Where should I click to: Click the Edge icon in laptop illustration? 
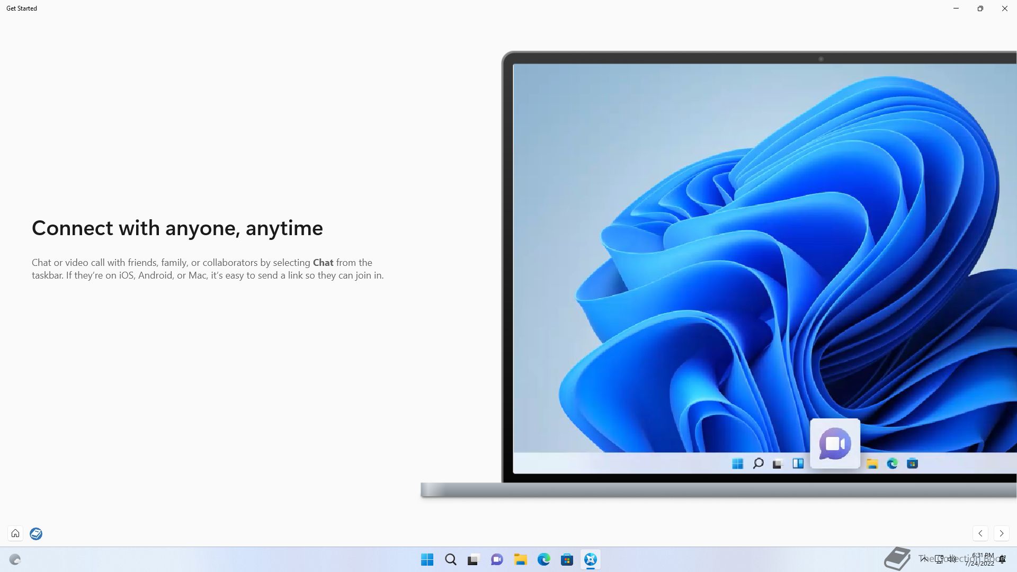click(892, 464)
